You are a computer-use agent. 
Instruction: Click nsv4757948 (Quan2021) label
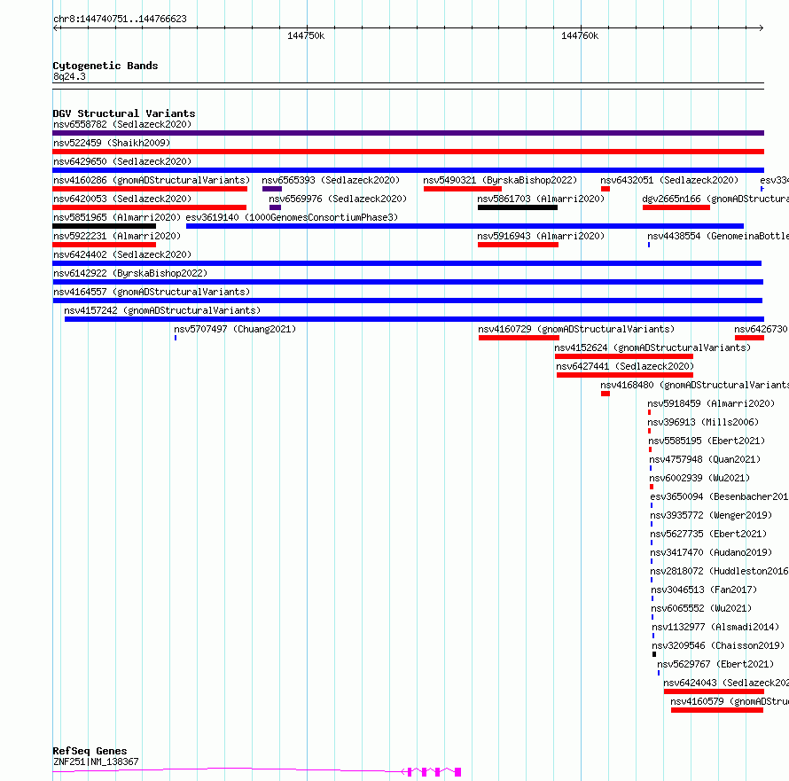coord(705,459)
